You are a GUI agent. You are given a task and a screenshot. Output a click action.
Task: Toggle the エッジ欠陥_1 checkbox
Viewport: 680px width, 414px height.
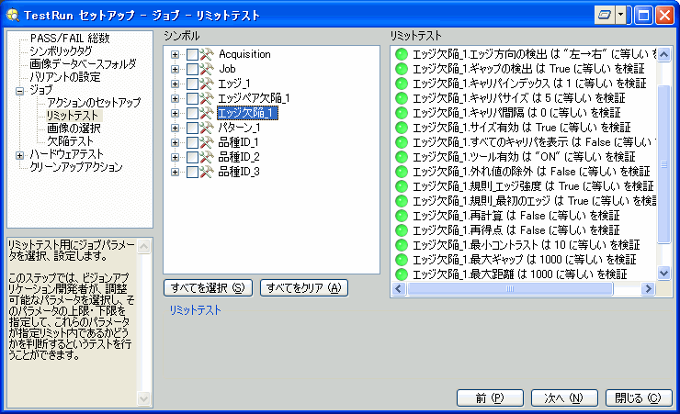[x=192, y=113]
